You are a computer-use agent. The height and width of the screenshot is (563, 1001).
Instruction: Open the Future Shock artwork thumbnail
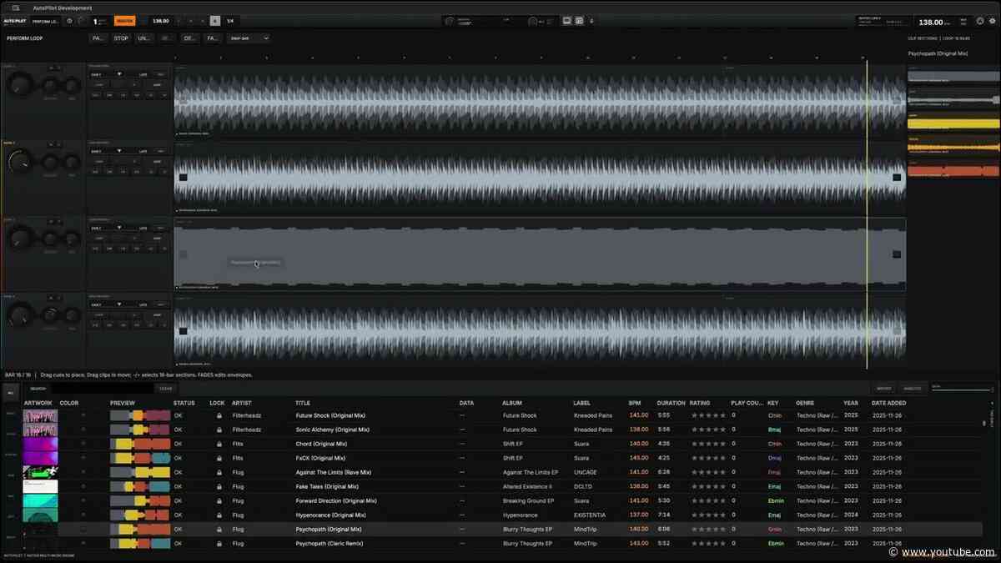pyautogui.click(x=40, y=415)
